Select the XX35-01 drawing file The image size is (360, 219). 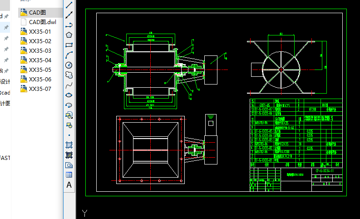tap(40, 32)
